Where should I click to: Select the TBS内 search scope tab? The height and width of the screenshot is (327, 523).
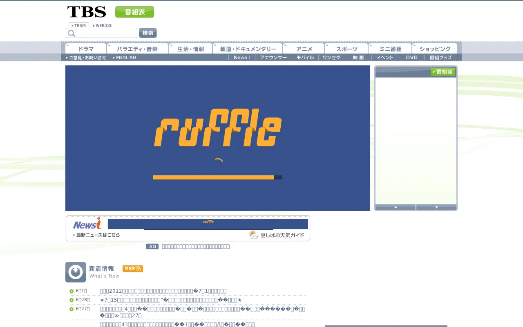[79, 25]
